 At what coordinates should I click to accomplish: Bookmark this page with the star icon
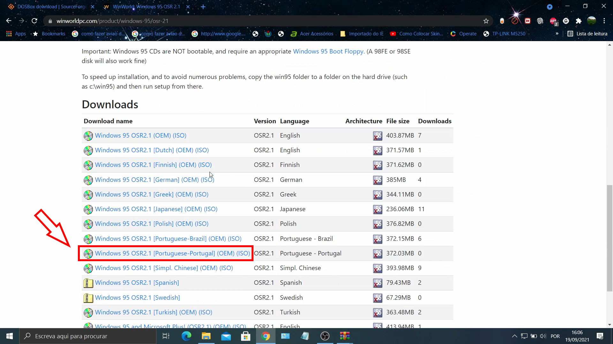tap(486, 21)
